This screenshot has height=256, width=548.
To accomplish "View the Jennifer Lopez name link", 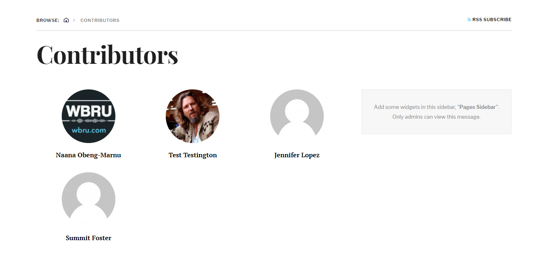I will tap(297, 155).
